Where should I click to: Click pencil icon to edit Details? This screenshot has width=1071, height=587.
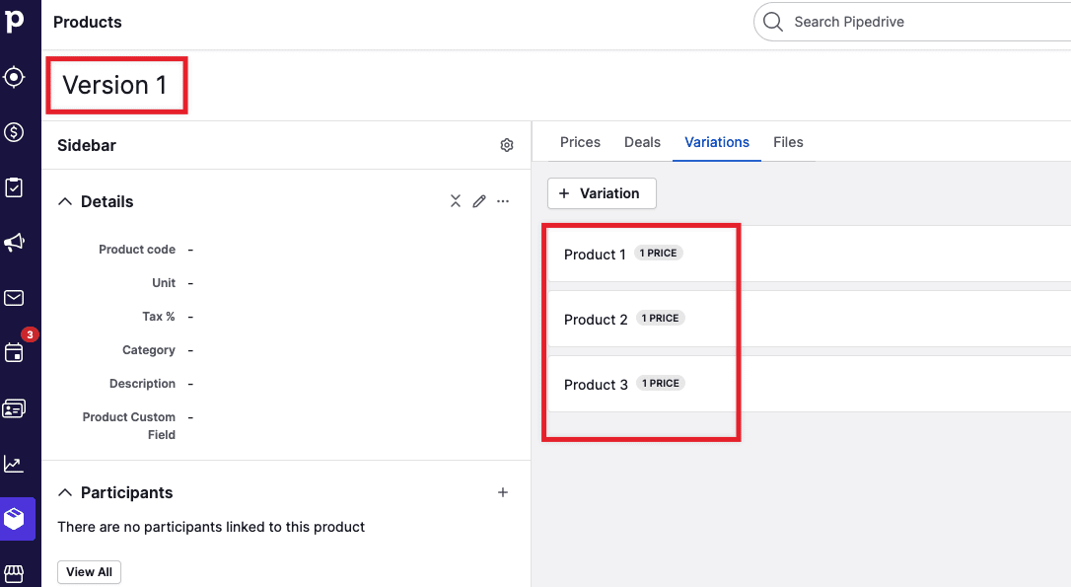click(x=479, y=201)
